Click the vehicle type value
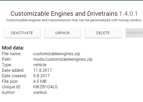The image size is (143, 102). tap(40, 65)
